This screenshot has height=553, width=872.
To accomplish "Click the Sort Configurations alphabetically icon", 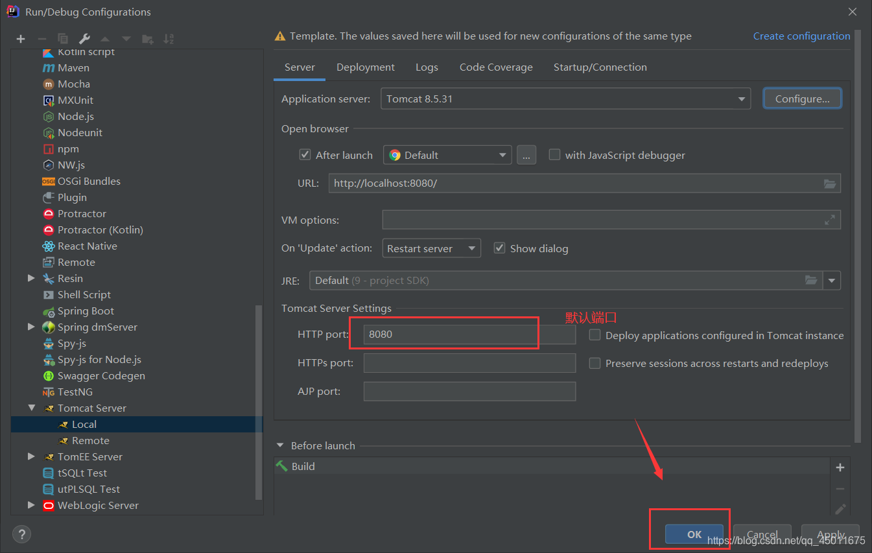I will pos(169,39).
